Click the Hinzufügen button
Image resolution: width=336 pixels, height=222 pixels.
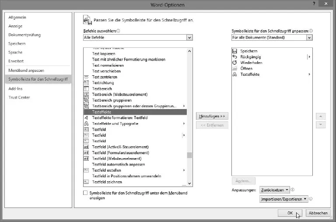coord(212,116)
